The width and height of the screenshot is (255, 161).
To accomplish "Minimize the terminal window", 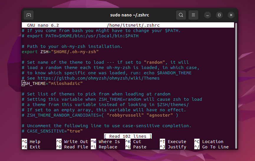I will click(x=208, y=15).
